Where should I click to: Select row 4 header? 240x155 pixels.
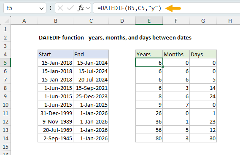5,54
